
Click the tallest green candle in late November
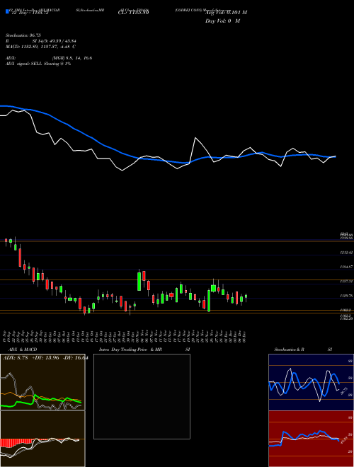pos(209,301)
